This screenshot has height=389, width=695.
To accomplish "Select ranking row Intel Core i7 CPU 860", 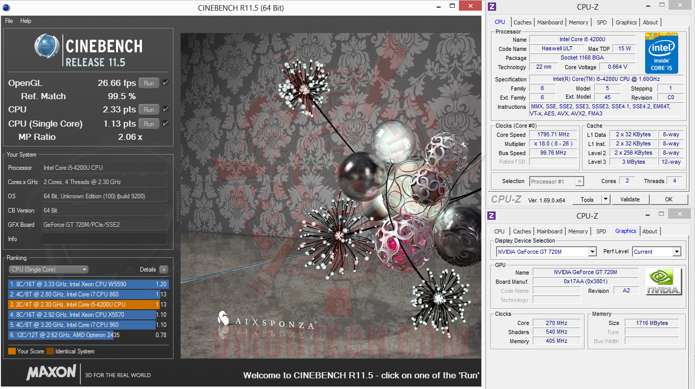I will coord(89,294).
